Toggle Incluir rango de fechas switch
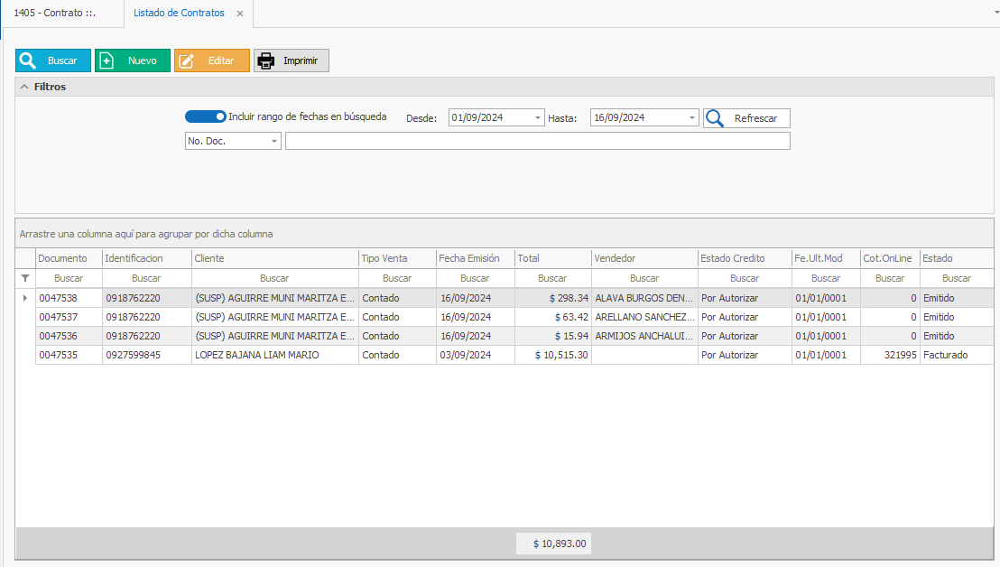This screenshot has height=567, width=1000. pyautogui.click(x=205, y=116)
